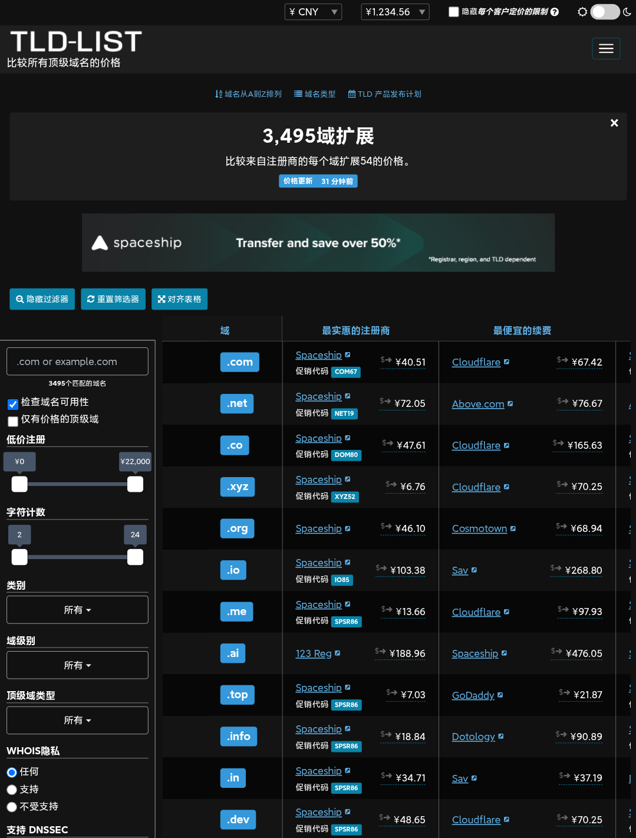This screenshot has width=636, height=838.
Task: Open the Cloudflare renewal link for .com
Action: pyautogui.click(x=476, y=362)
